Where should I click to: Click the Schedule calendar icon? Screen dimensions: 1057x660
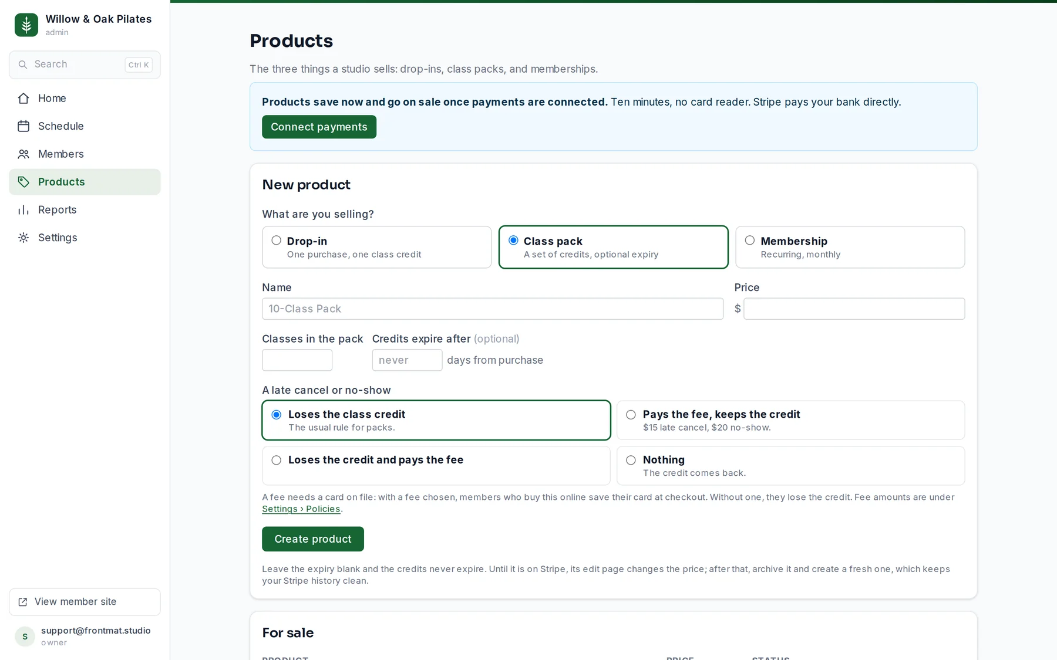[23, 126]
